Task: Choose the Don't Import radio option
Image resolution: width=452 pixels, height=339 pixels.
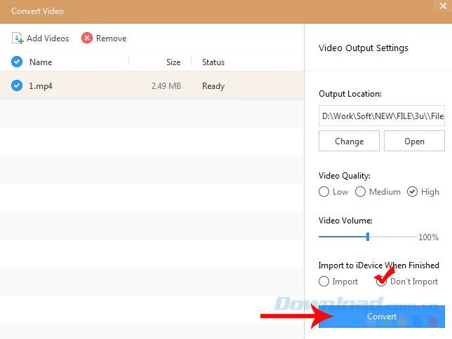Action: [x=381, y=281]
